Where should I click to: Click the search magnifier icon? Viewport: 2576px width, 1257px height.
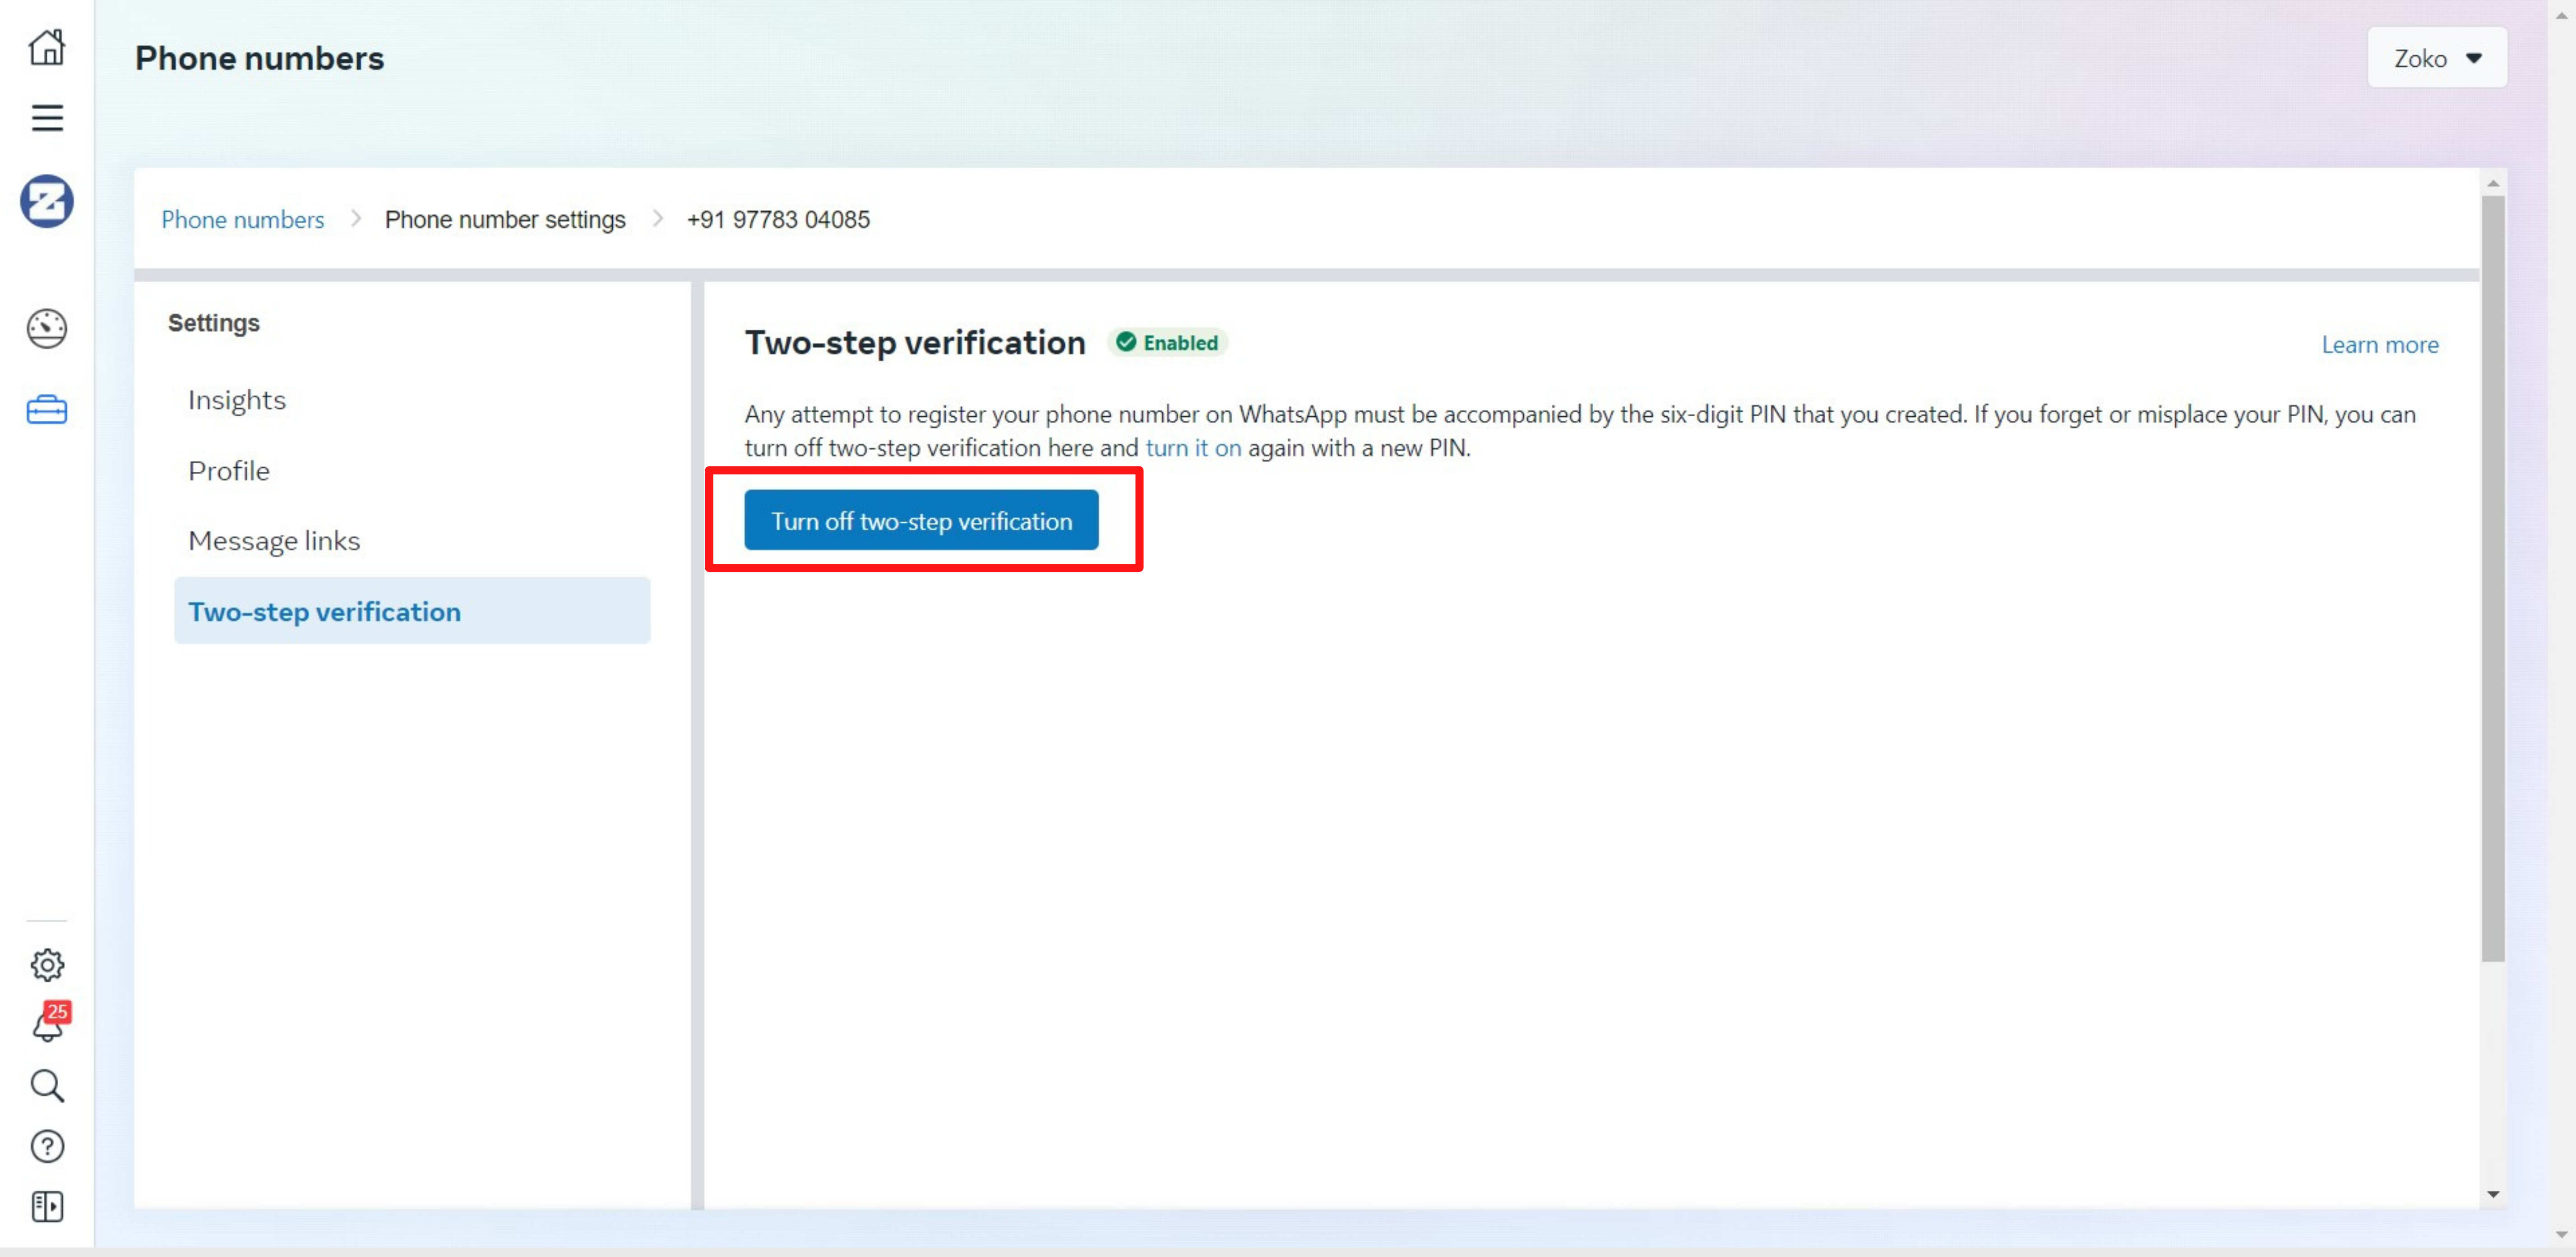(x=46, y=1086)
